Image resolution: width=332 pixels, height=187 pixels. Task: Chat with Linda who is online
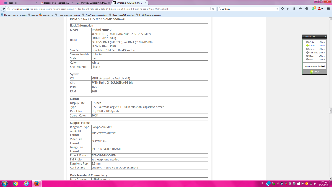315,45
